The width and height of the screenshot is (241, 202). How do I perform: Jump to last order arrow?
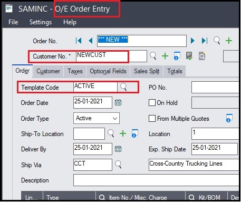coord(205,41)
